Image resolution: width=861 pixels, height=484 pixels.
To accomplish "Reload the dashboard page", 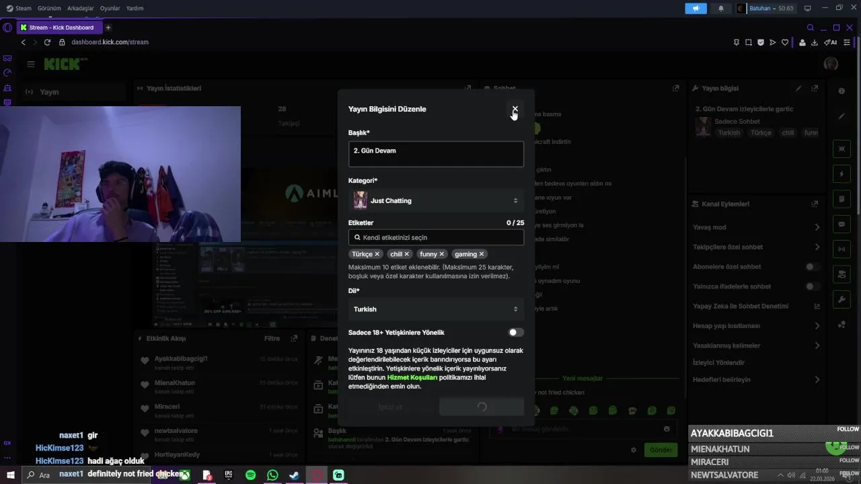I will click(47, 42).
